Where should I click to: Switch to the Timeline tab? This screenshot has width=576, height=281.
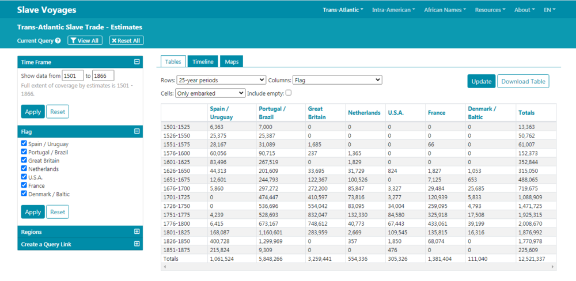(x=203, y=62)
